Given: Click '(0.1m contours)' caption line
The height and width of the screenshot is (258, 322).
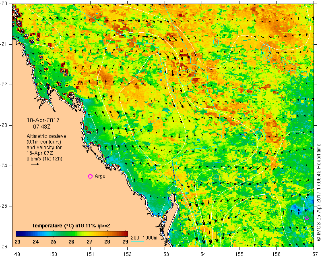Looking at the screenshot, I should pyautogui.click(x=44, y=142).
